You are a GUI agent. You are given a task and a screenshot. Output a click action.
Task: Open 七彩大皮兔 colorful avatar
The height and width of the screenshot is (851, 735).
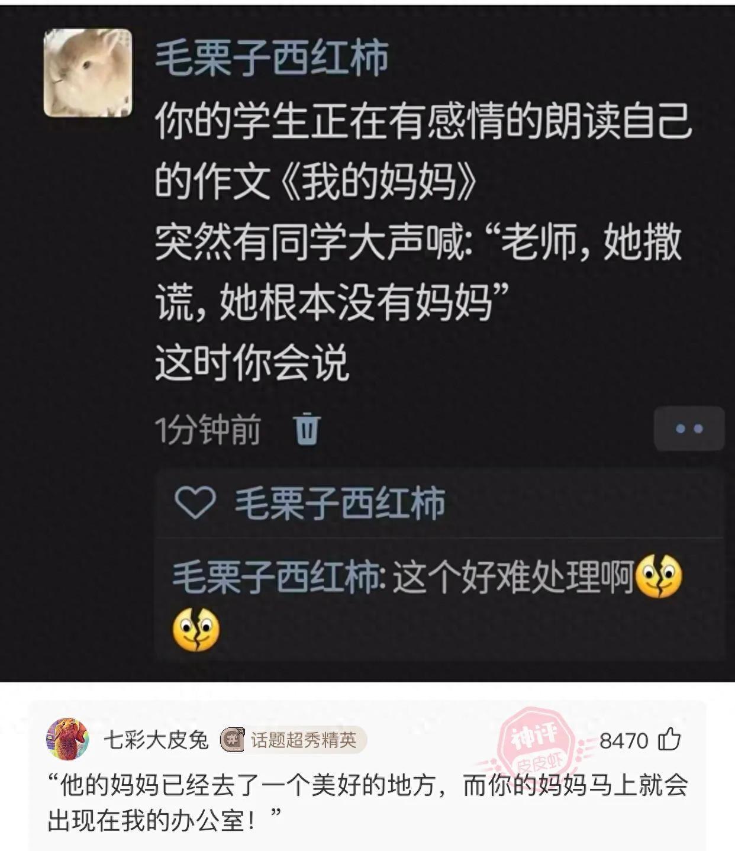click(x=67, y=739)
